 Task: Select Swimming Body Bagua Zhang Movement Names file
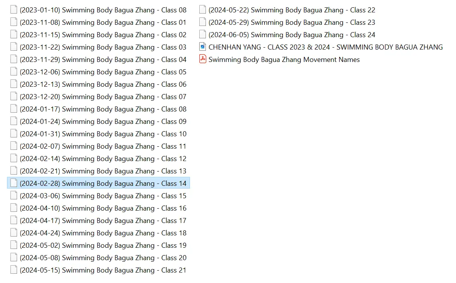click(x=284, y=60)
